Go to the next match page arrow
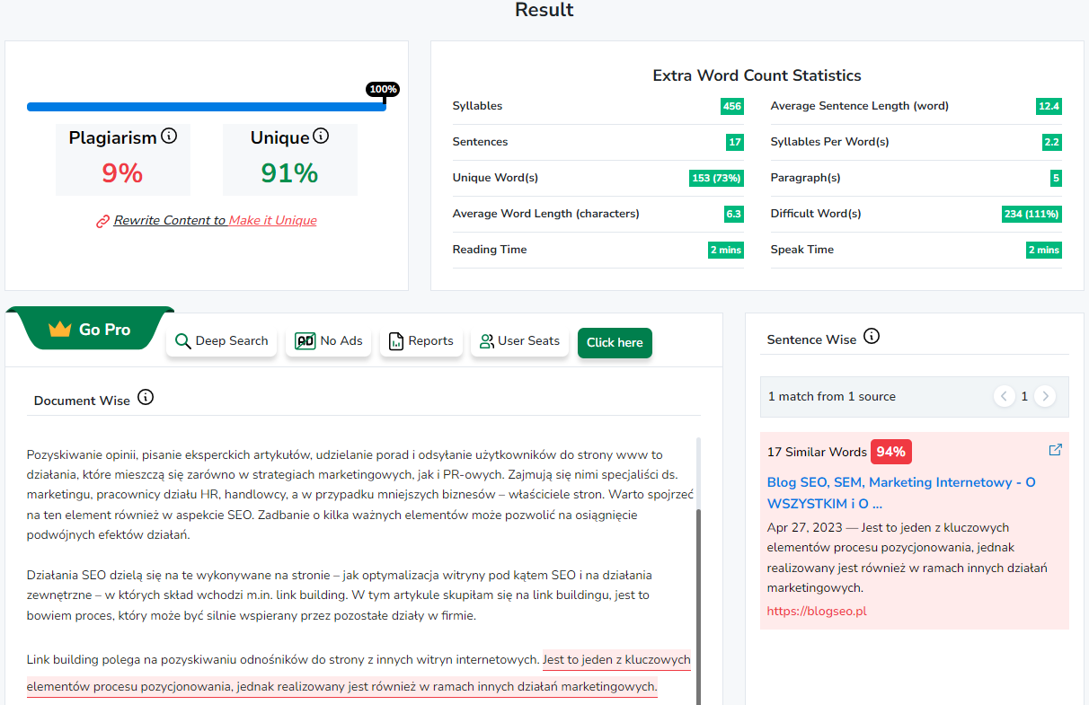This screenshot has width=1089, height=705. 1044,396
